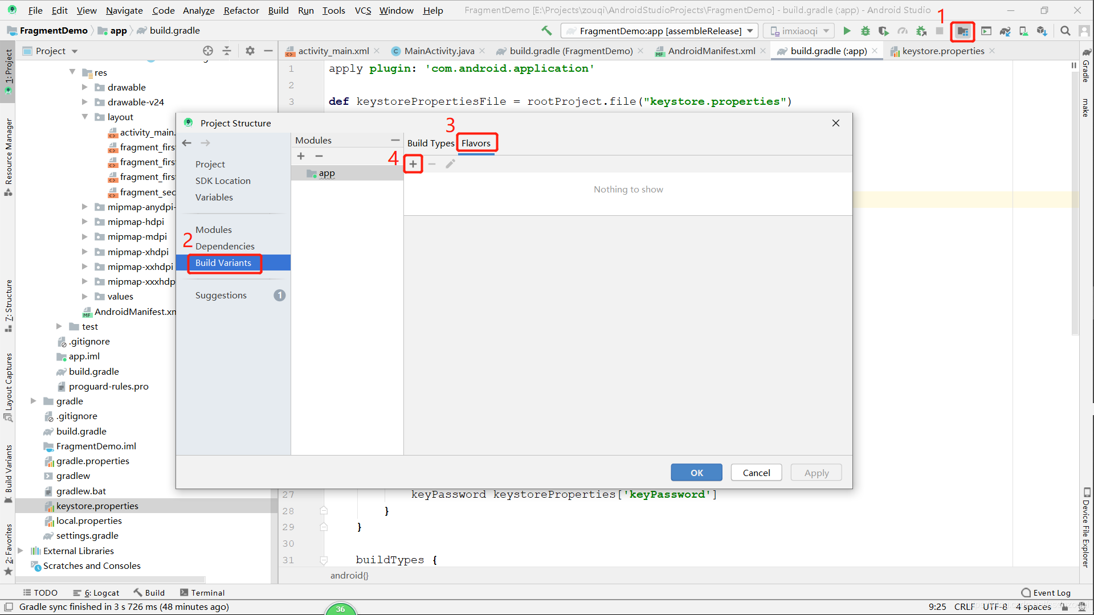Click the Debug bug icon
1094x615 pixels.
point(865,31)
